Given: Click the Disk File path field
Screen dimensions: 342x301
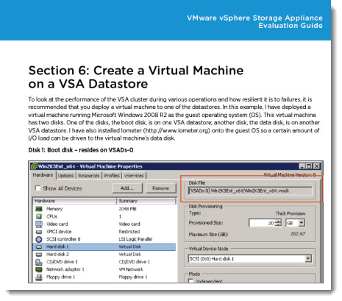Looking at the screenshot, I should coord(250,191).
